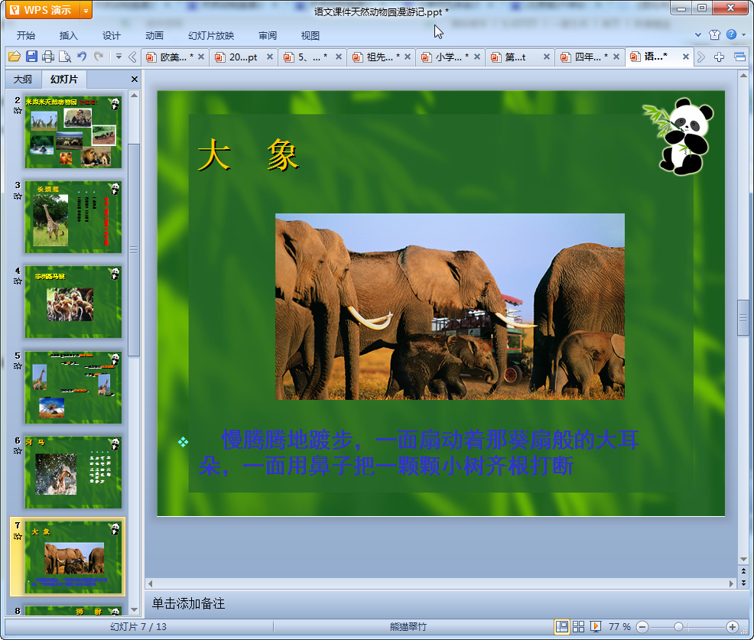Click the Save disk icon
This screenshot has height=640, width=754.
pyautogui.click(x=31, y=57)
